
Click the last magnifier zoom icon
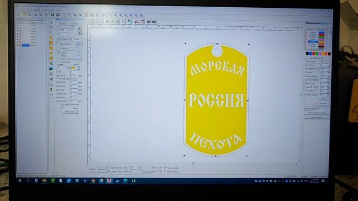(142, 16)
